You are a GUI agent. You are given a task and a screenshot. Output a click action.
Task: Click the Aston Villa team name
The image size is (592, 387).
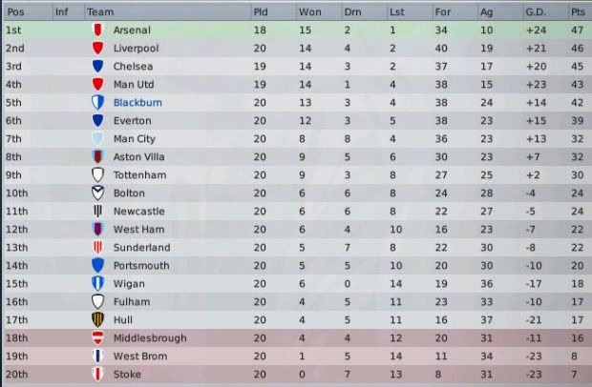point(137,157)
